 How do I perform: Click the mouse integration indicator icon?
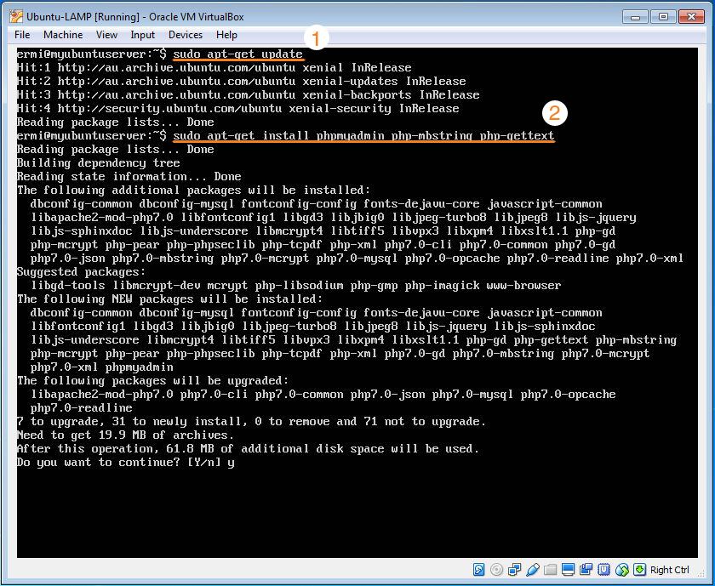[x=622, y=570]
